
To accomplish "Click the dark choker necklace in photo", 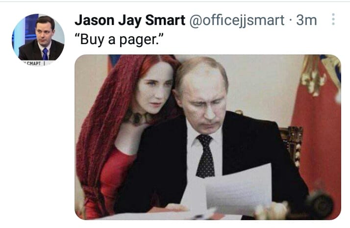I will click(137, 118).
